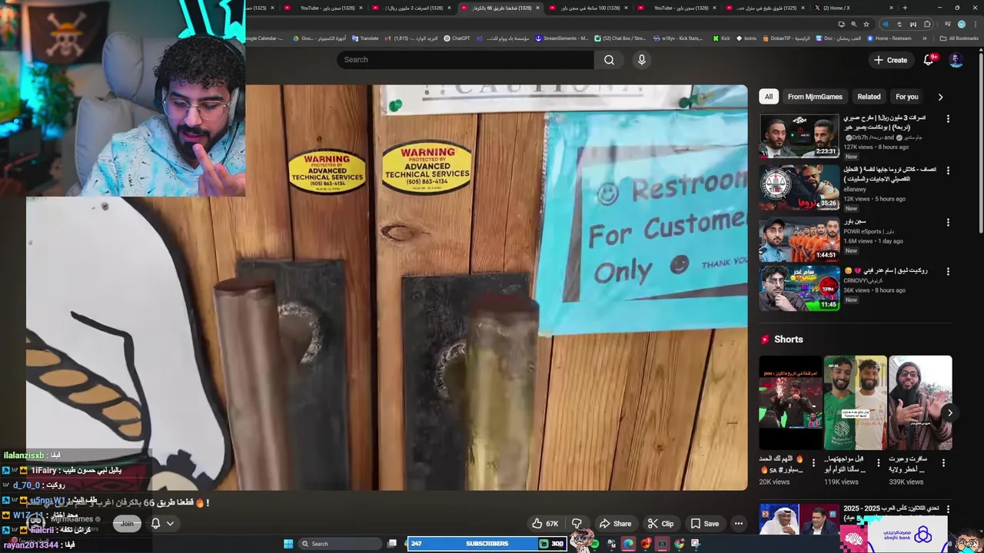984x553 pixels.
Task: Click the Clip button
Action: coord(660,524)
